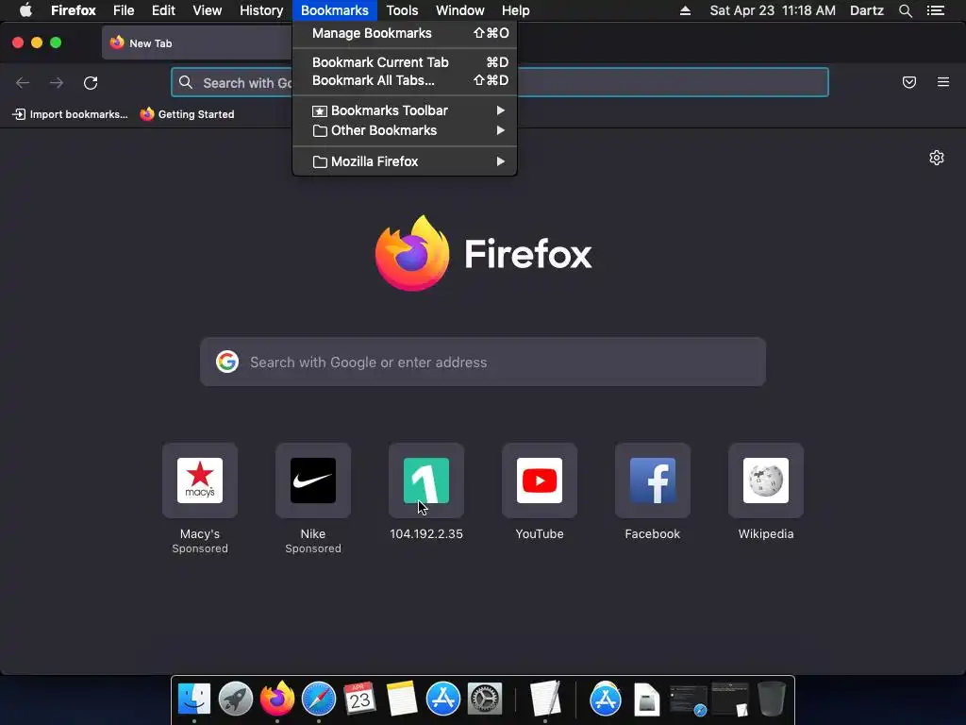The image size is (966, 725).
Task: Open the Nike sponsored shortcut tile
Action: (313, 481)
